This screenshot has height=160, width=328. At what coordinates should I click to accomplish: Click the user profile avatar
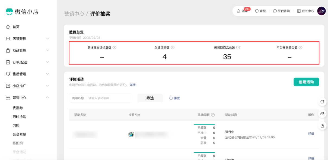321,11
